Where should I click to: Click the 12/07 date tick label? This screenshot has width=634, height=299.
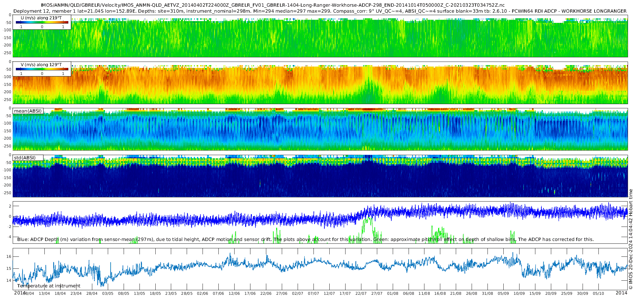(329, 293)
